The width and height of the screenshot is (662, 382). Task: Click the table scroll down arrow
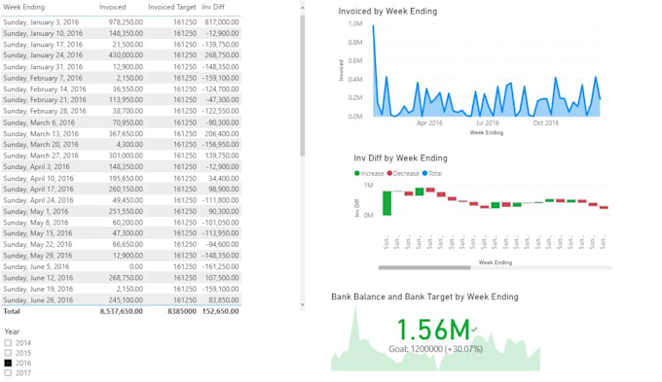tap(303, 305)
